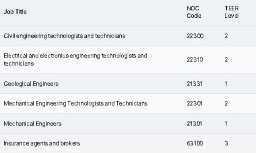The height and width of the screenshot is (153, 256).
Task: Click NOC code 21331
Action: click(x=195, y=84)
